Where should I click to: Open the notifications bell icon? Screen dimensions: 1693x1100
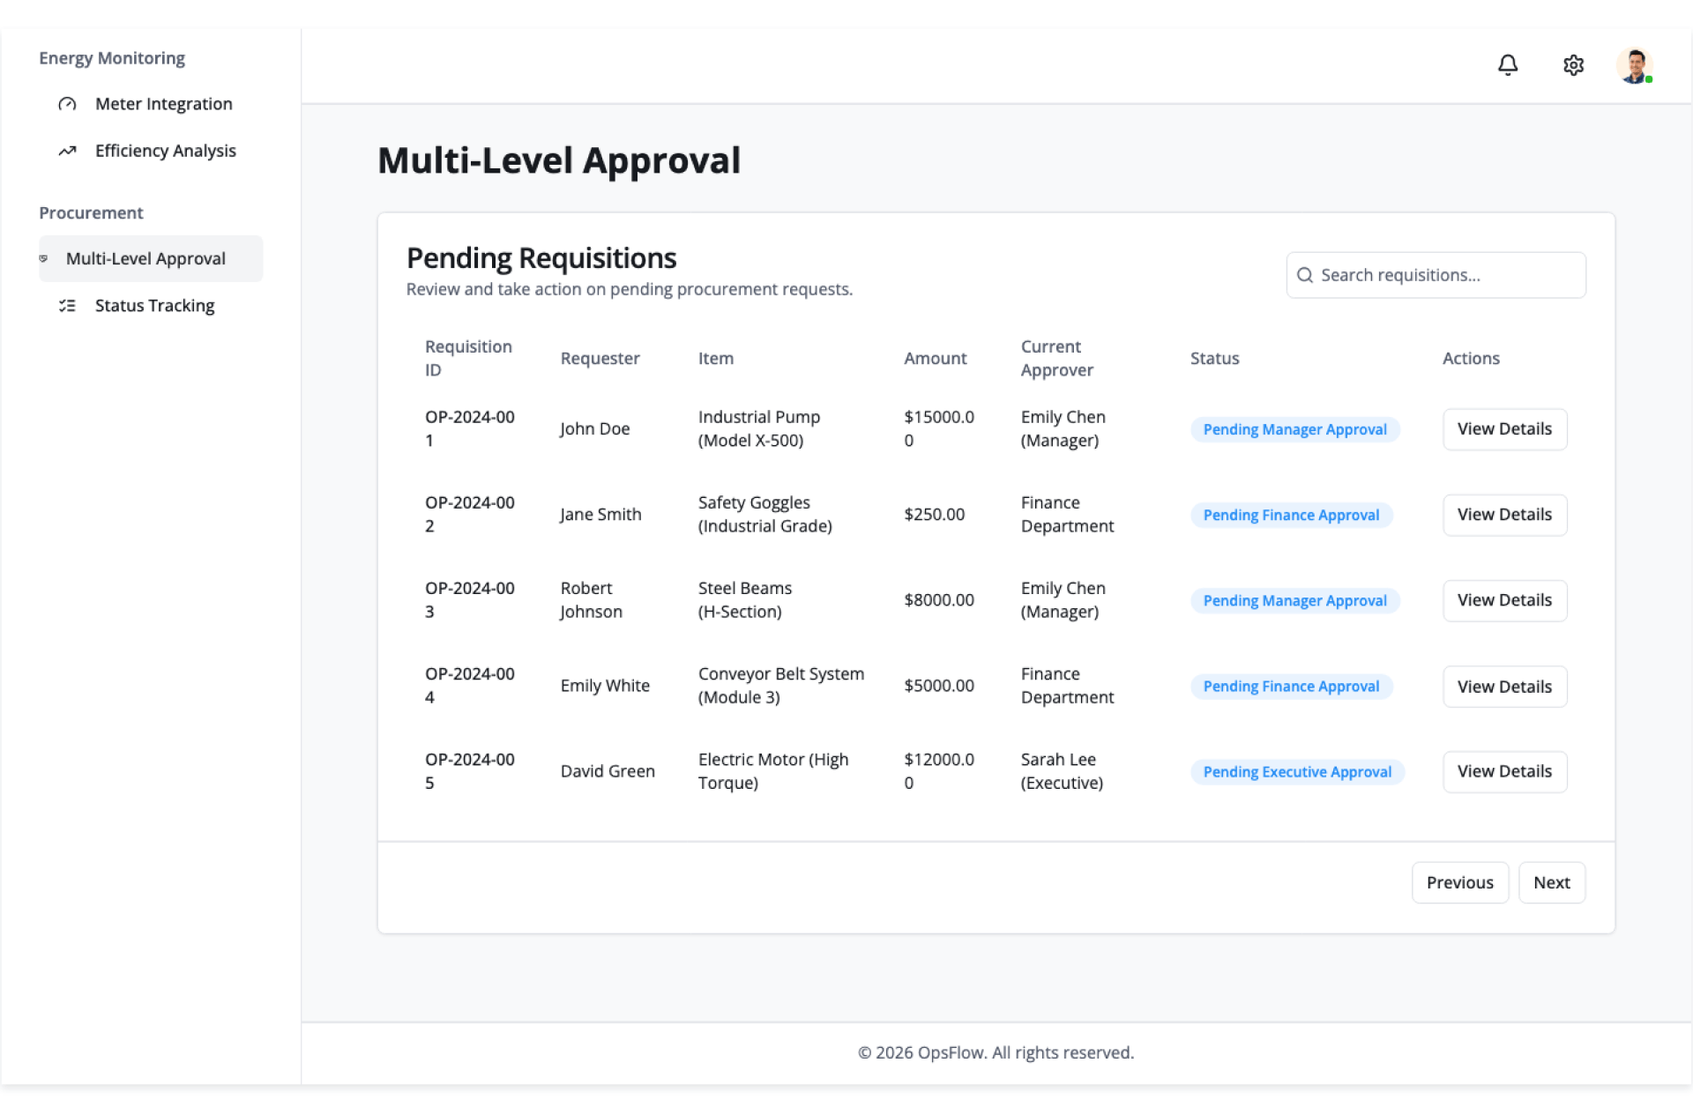[1508, 65]
